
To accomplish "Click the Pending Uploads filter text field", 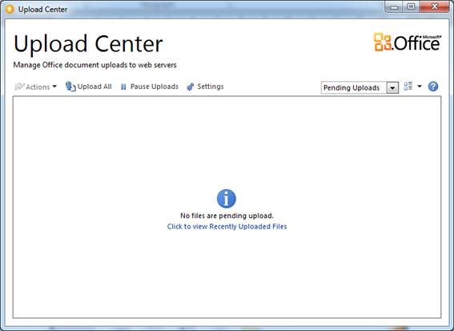I will pos(354,88).
